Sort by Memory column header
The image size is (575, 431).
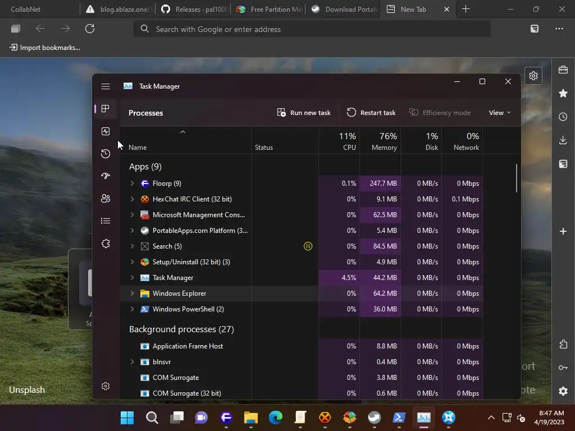click(x=380, y=140)
